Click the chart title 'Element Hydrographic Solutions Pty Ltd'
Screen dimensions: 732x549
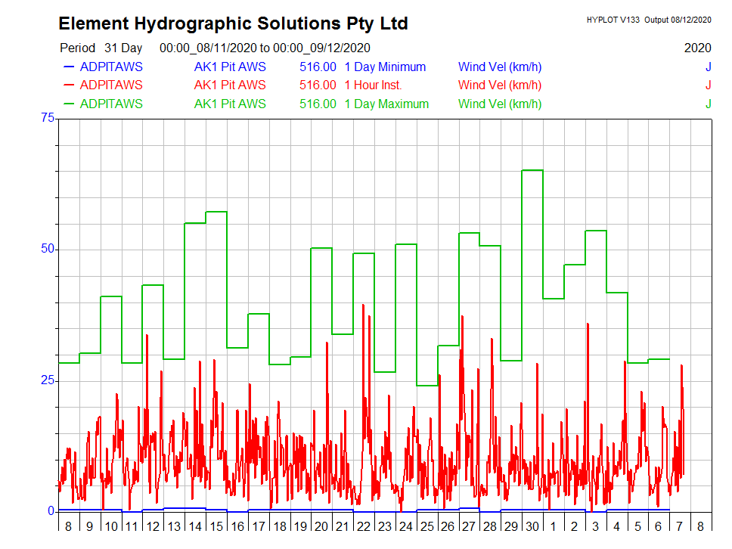tap(233, 23)
